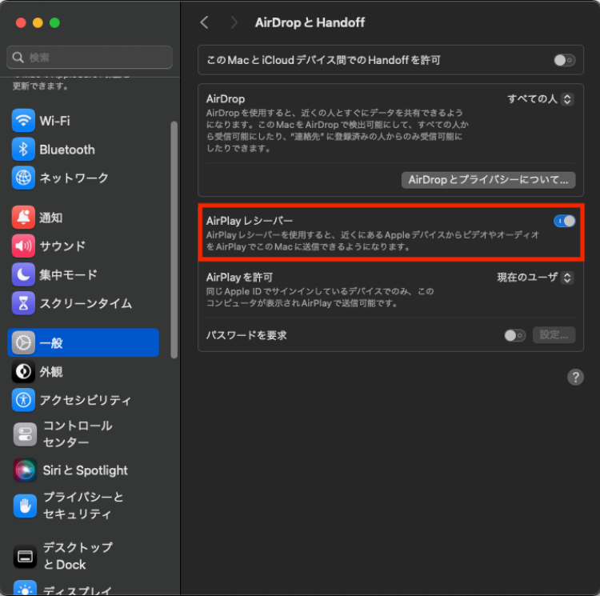This screenshot has width=600, height=596.
Task: Go back with the left chevron
Action: pos(204,22)
